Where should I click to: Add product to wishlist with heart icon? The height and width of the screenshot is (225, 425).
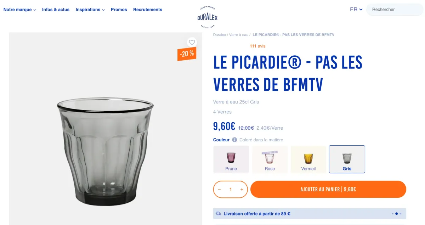click(x=192, y=42)
